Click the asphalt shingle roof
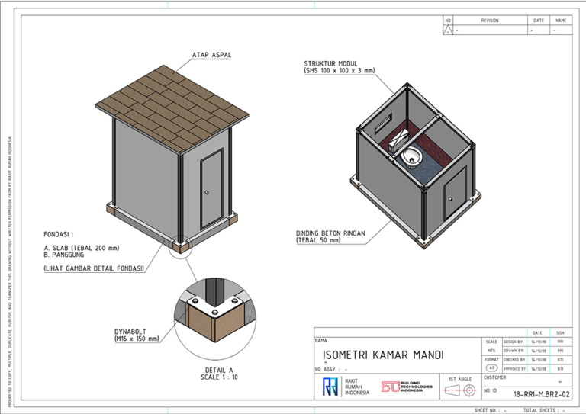The image size is (586, 414). (172, 98)
